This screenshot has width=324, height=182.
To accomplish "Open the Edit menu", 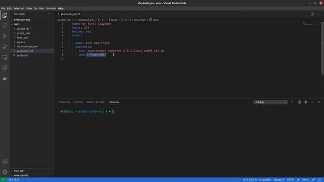I will click(x=9, y=9).
